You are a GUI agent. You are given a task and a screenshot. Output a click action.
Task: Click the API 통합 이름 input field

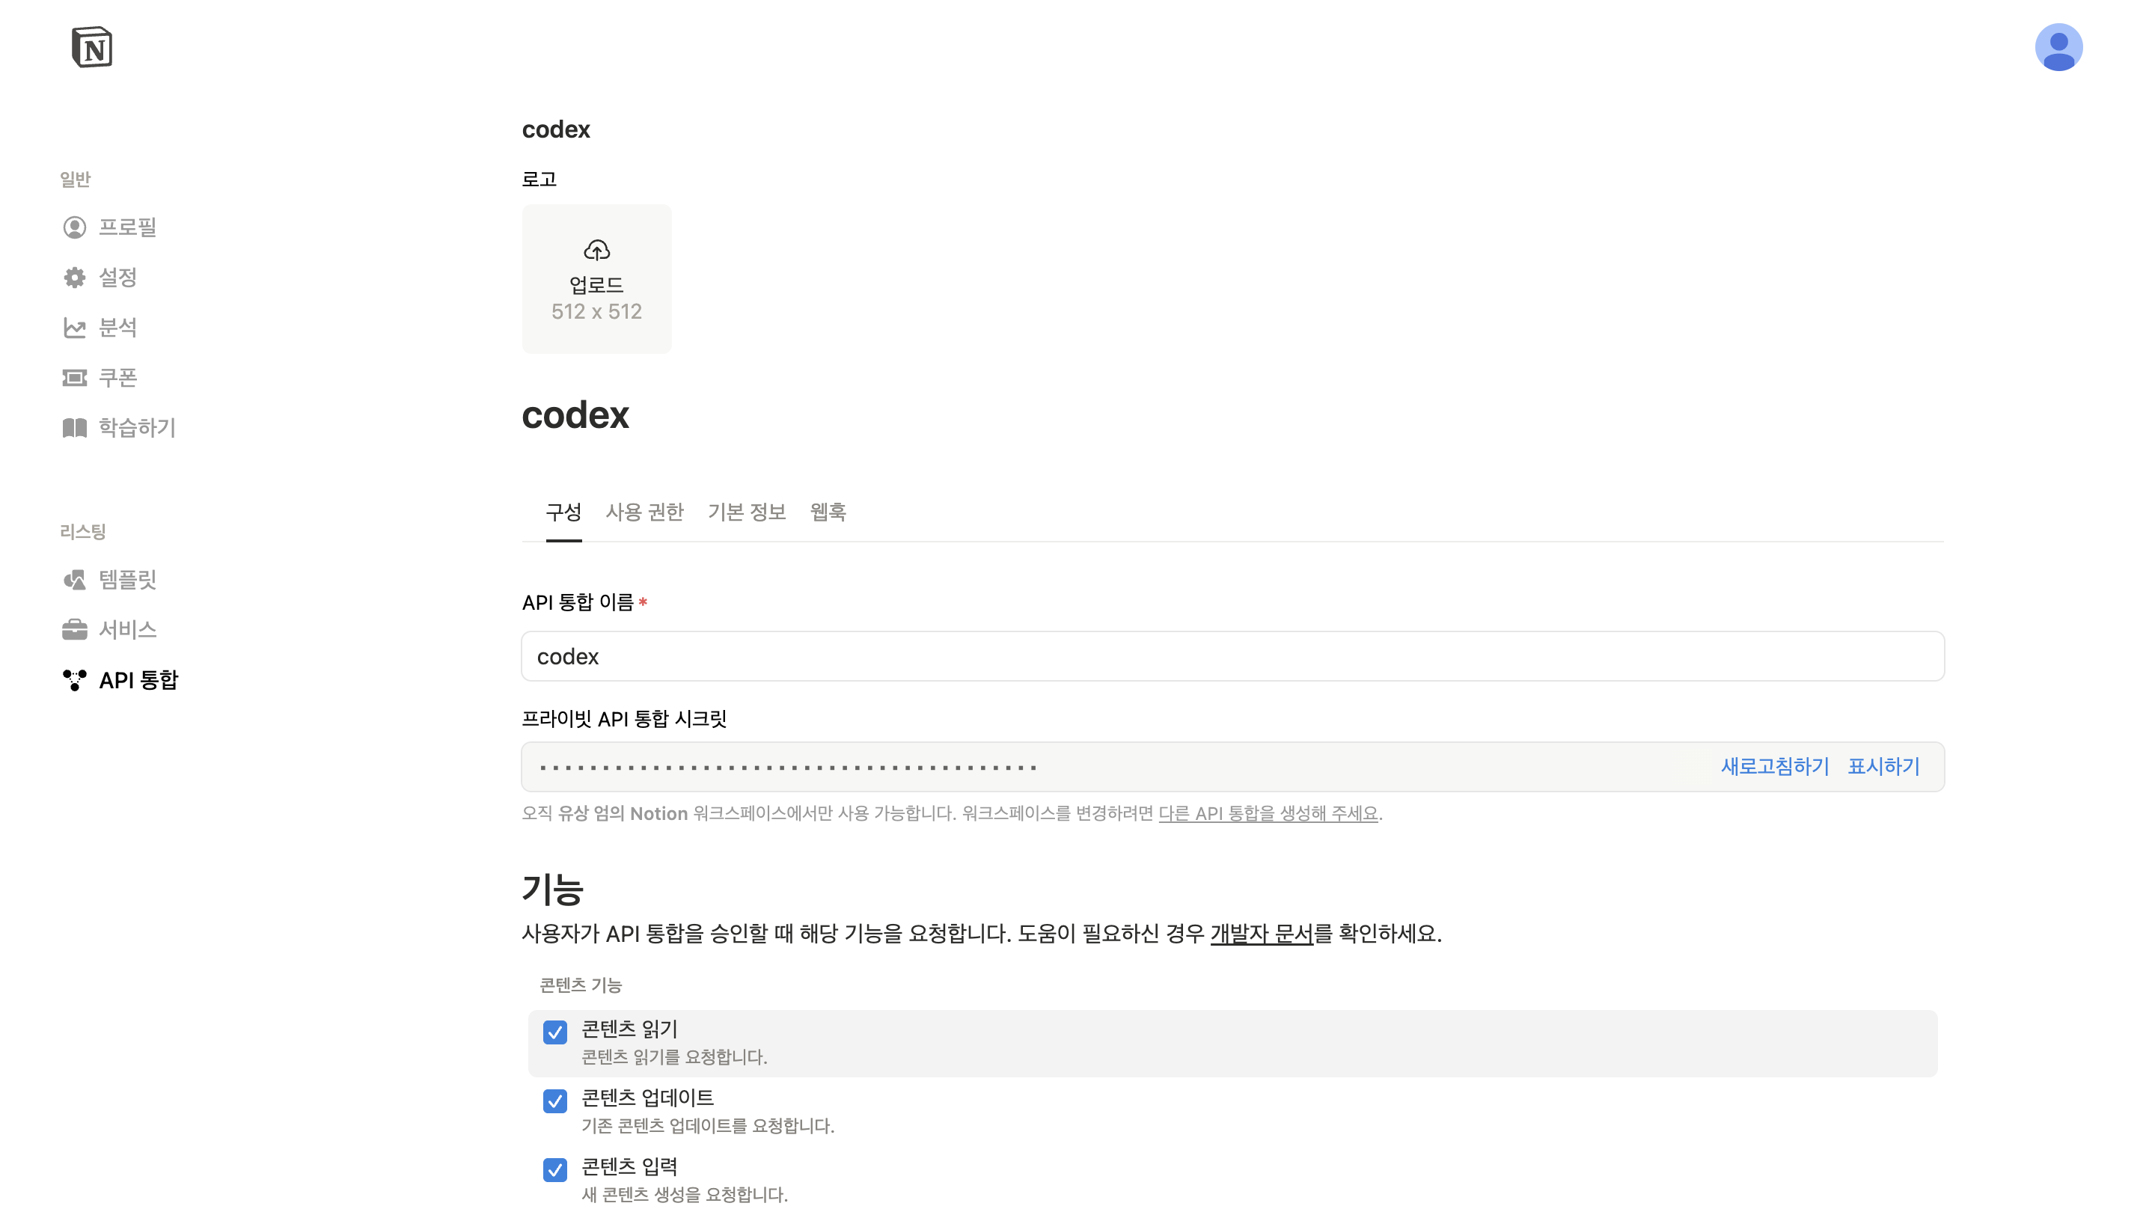(x=1232, y=656)
